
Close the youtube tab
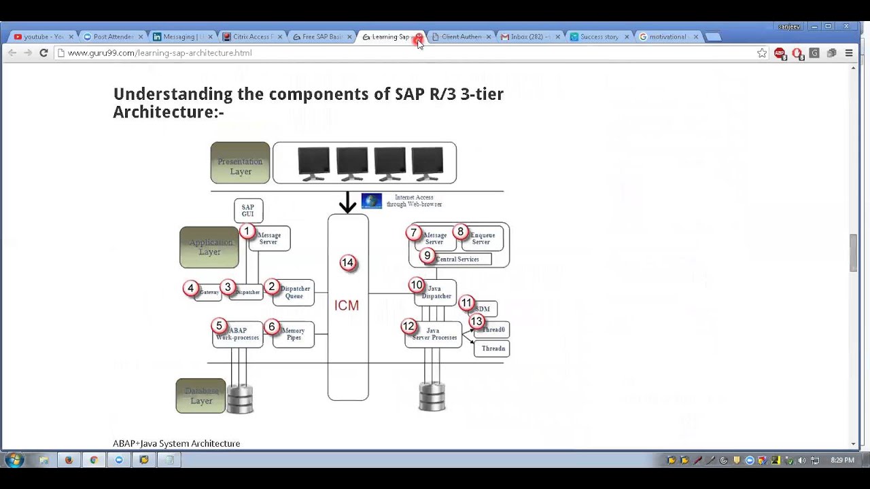point(71,37)
